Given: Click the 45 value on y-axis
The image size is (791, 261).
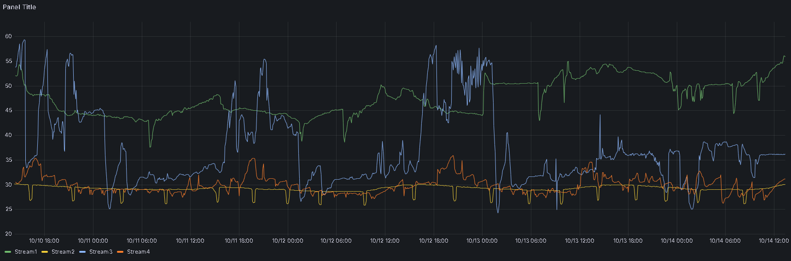Looking at the screenshot, I should pyautogui.click(x=8, y=110).
